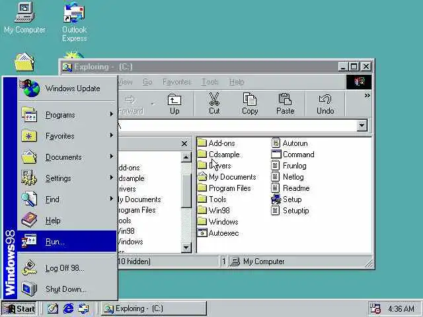Image resolution: width=423 pixels, height=317 pixels.
Task: Click the Copy toolbar button
Action: (x=250, y=104)
